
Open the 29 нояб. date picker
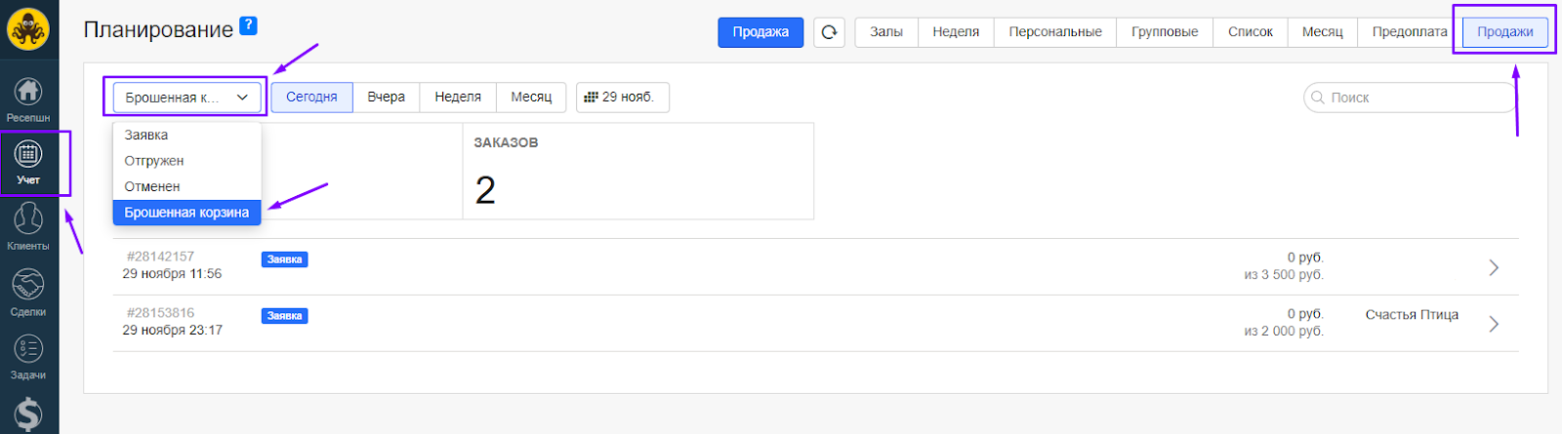[x=622, y=98]
